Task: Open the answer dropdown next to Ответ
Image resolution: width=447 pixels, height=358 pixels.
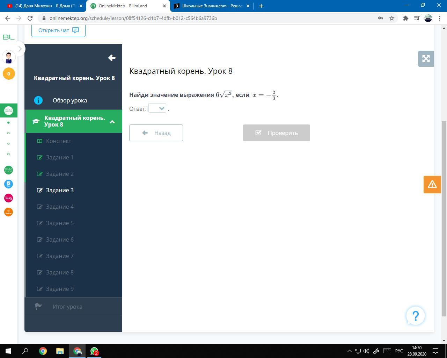Action: [157, 108]
